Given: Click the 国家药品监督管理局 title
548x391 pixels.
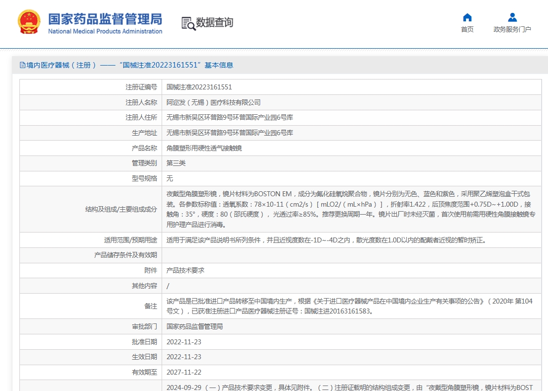Looking at the screenshot, I should (105, 19).
